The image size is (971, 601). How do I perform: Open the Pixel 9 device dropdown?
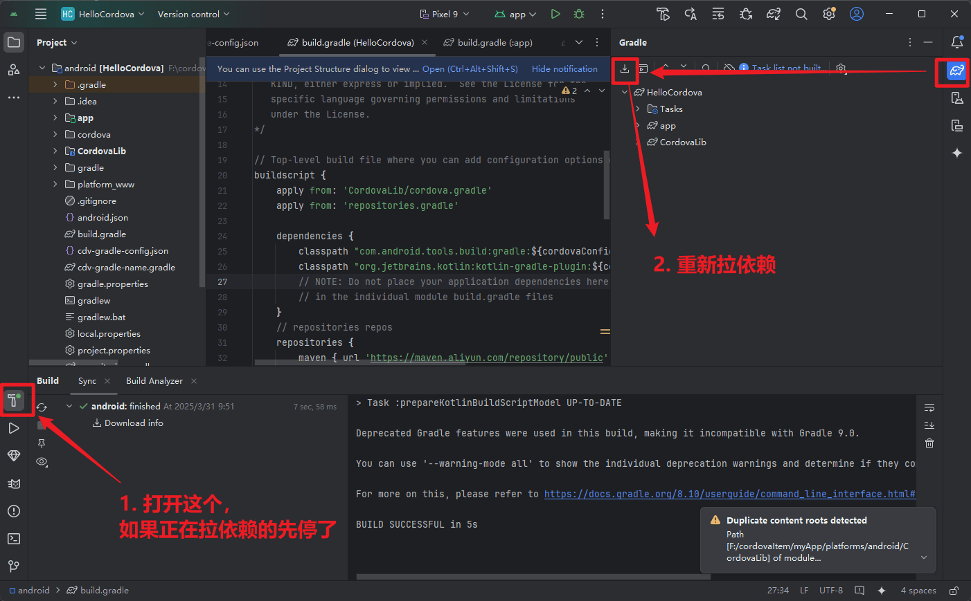pos(445,14)
